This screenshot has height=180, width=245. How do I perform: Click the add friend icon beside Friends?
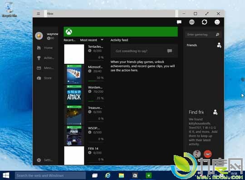[219, 45]
